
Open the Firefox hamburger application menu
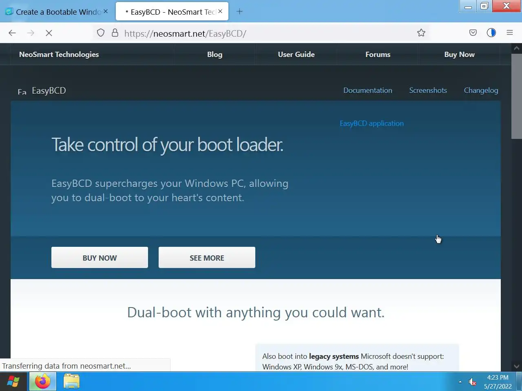pos(510,33)
